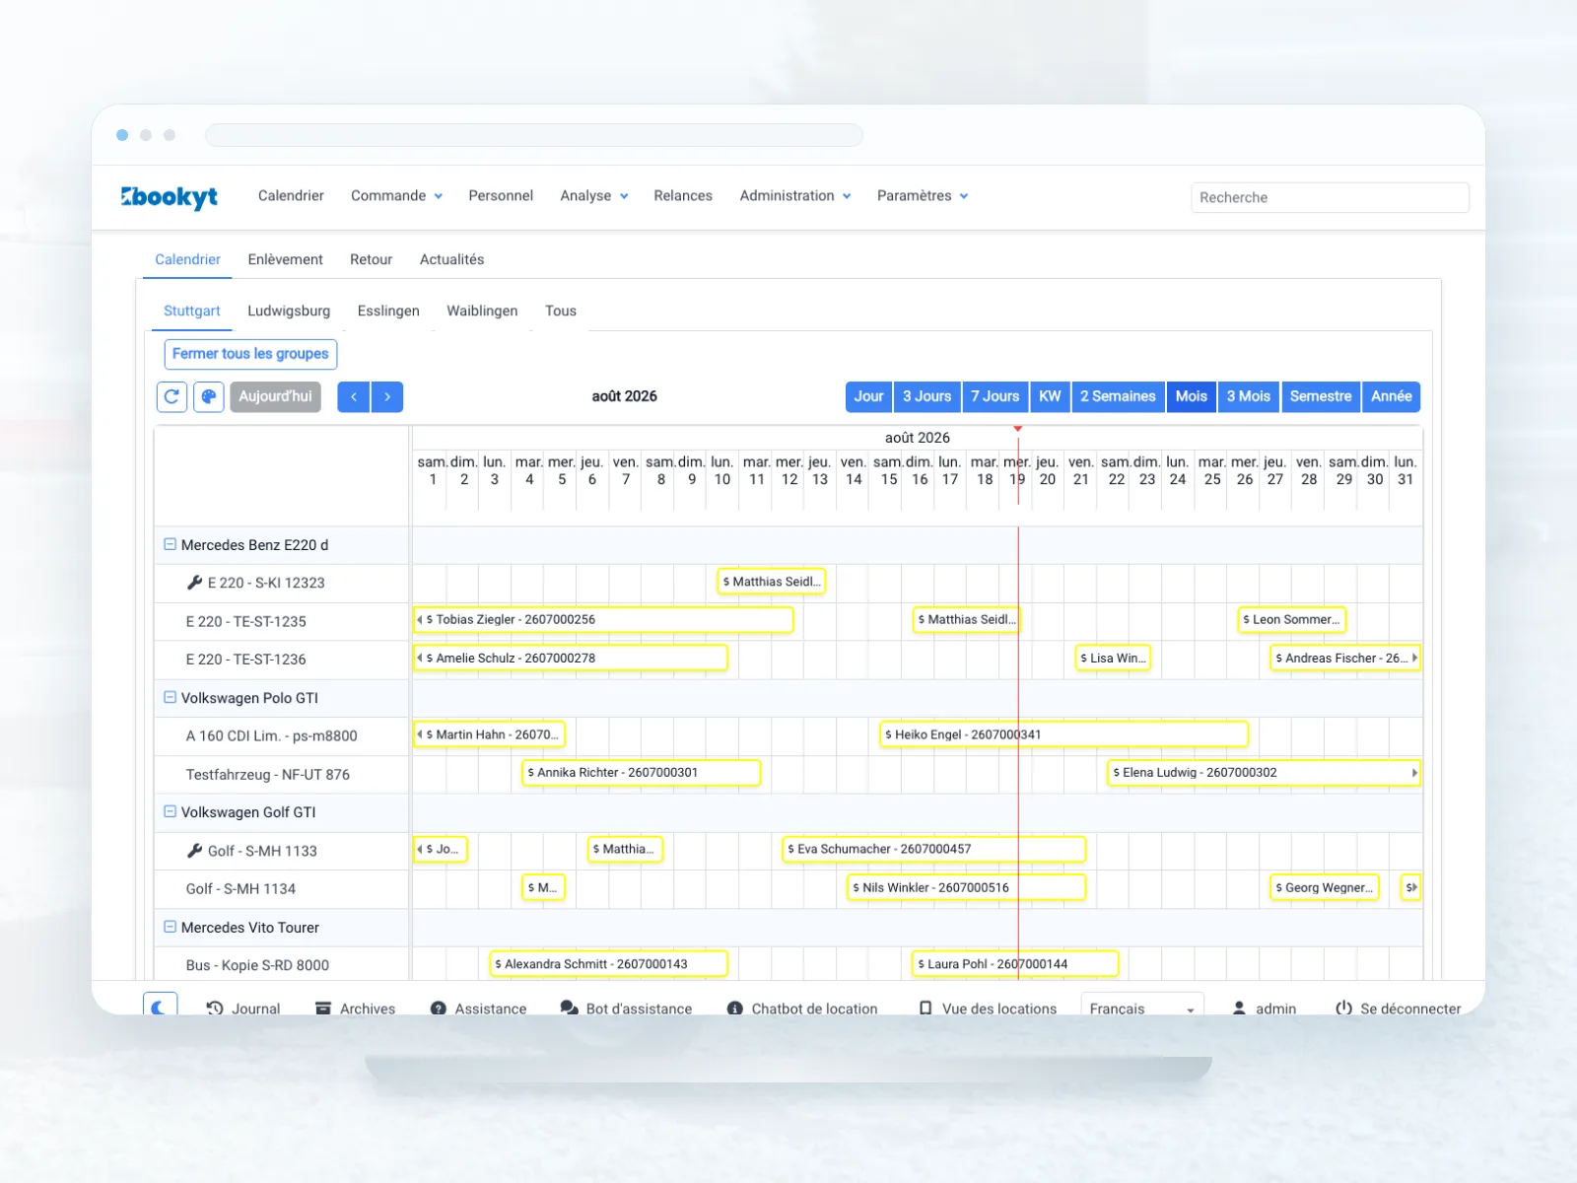Open Vue des locations
Viewport: 1577px width, 1183px height.
[x=988, y=1009]
